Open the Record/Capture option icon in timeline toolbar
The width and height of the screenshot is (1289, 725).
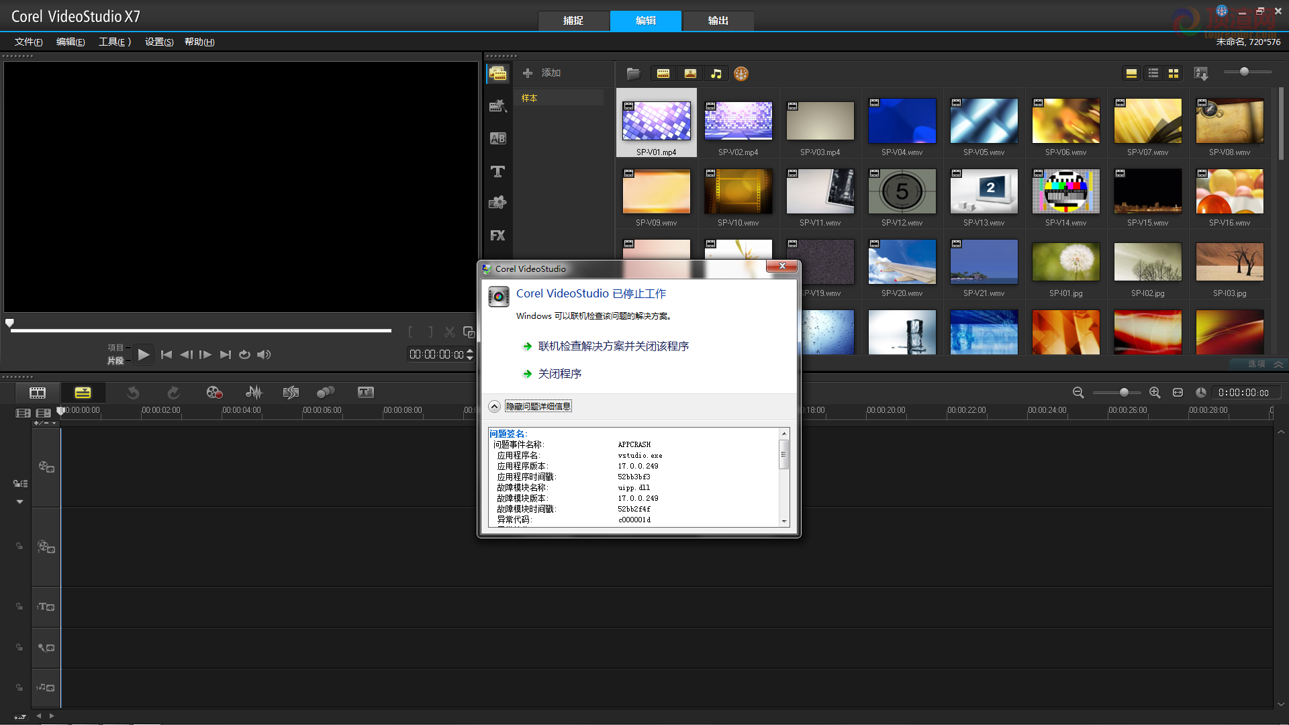click(x=214, y=392)
